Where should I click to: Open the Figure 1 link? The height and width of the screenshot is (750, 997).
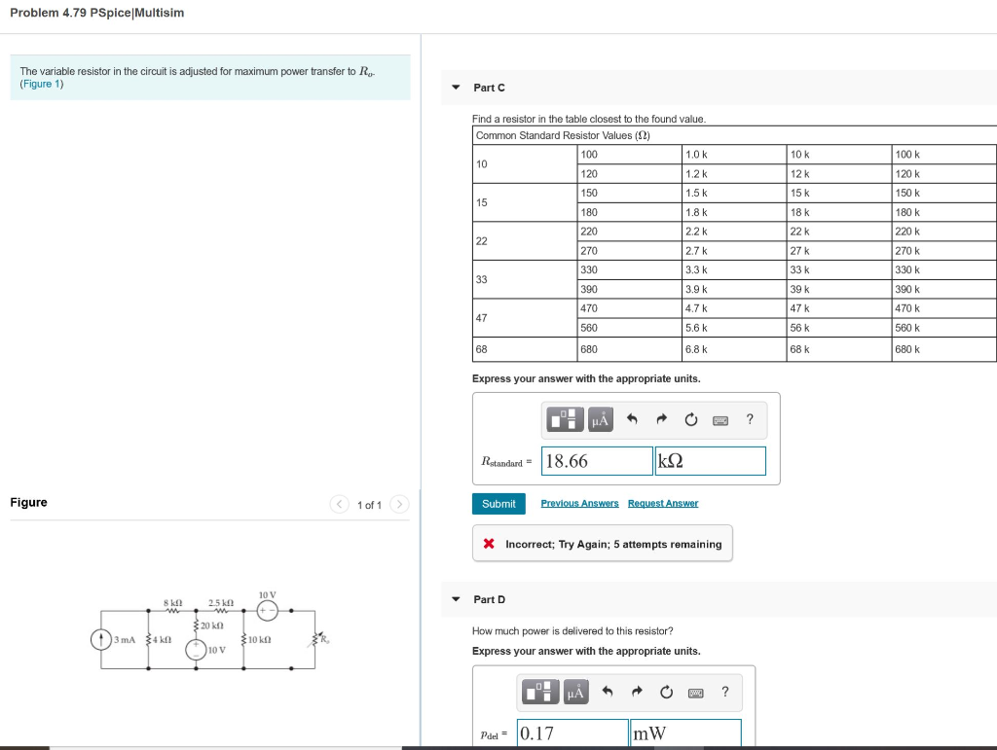tap(43, 84)
